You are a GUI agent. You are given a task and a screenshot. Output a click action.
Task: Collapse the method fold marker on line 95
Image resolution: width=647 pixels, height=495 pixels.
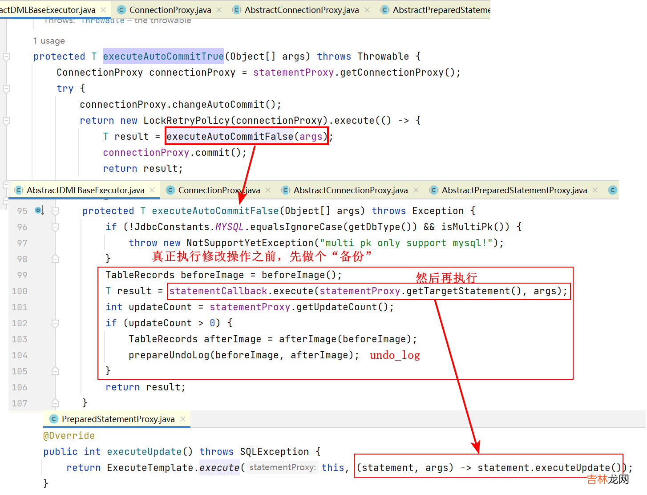(56, 211)
